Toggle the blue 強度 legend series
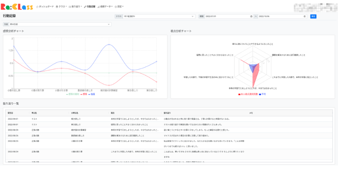Viewport: 338px width, 169px height. tap(92, 94)
